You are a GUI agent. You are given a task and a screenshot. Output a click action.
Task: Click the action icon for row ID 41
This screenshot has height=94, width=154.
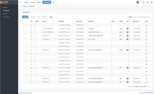pos(147,25)
